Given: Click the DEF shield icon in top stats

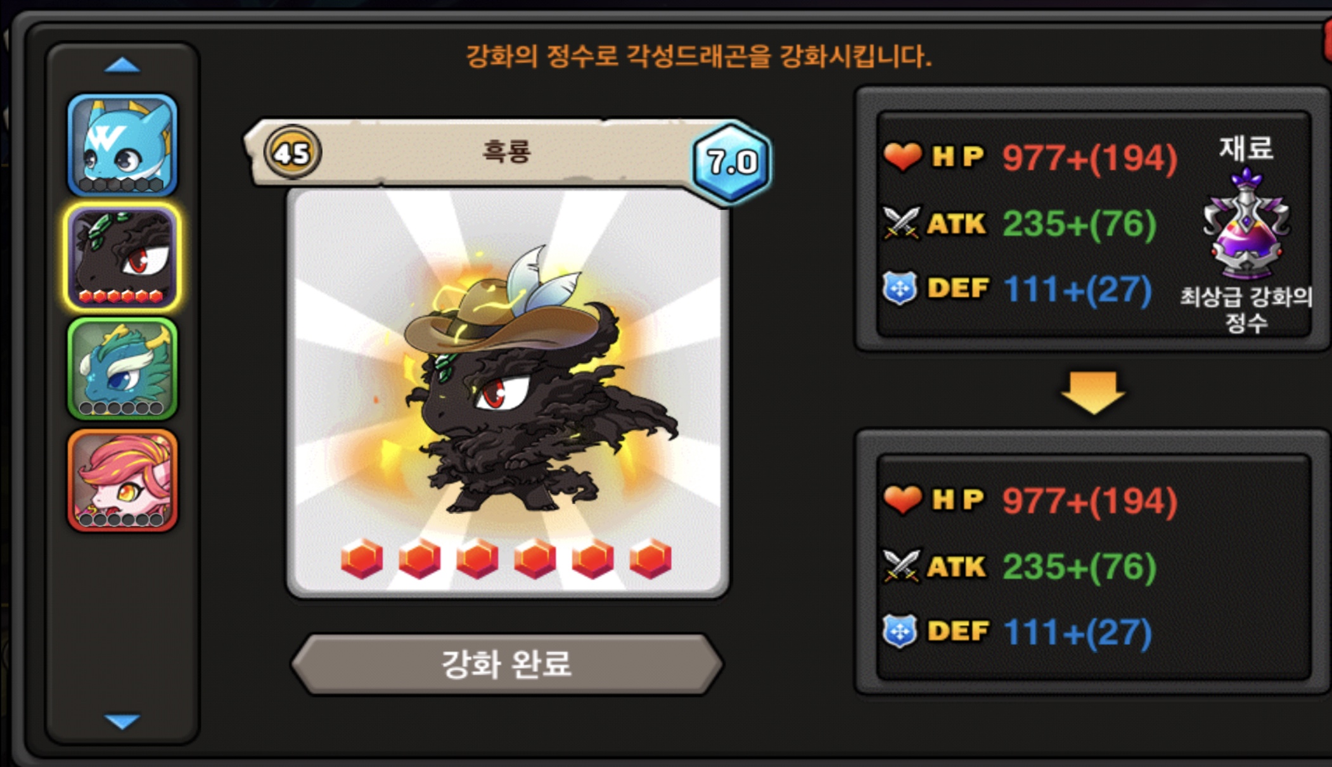Looking at the screenshot, I should 900,288.
